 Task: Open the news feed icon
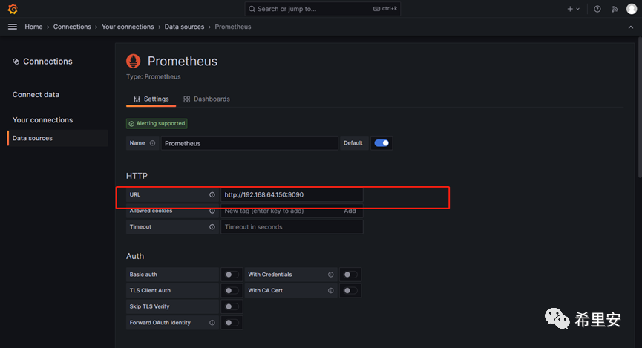pos(615,9)
